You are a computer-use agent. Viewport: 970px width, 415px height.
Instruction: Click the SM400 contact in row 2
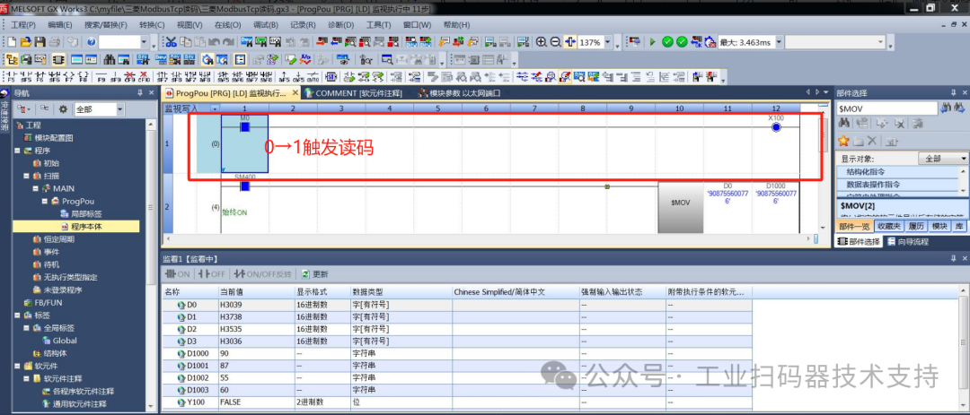coord(244,186)
